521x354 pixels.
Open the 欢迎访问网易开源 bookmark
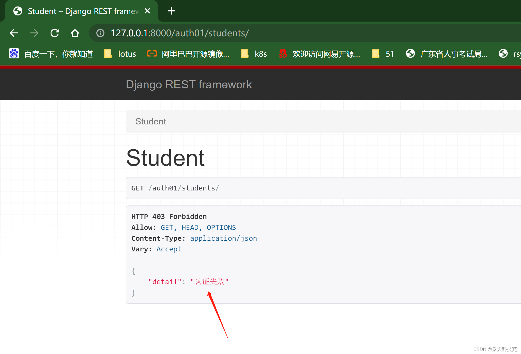coord(319,54)
